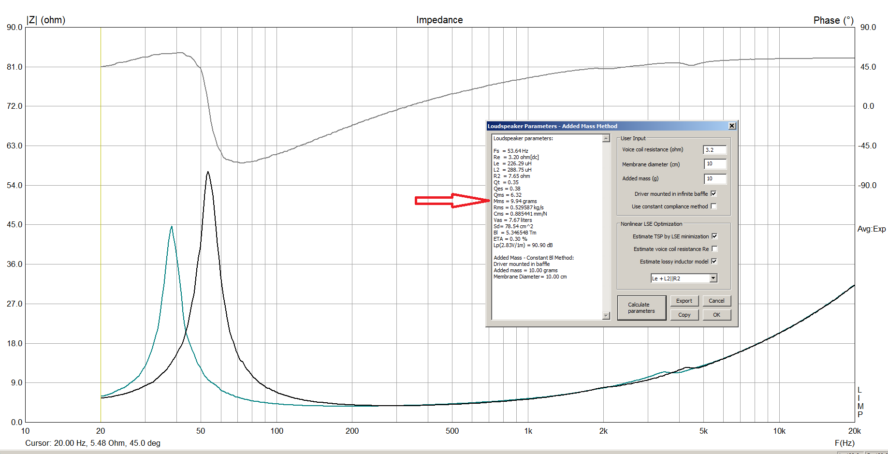This screenshot has width=888, height=454.
Task: Click the 'Cursor: 20.00 Hz, 5.48 Ohm, 45.0 deg' readout
Action: click(x=93, y=443)
